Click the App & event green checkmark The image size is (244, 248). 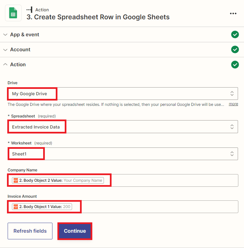(235, 35)
